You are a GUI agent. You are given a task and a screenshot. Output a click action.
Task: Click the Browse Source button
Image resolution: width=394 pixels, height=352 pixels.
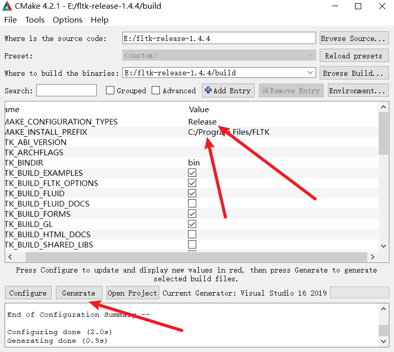[x=354, y=38]
